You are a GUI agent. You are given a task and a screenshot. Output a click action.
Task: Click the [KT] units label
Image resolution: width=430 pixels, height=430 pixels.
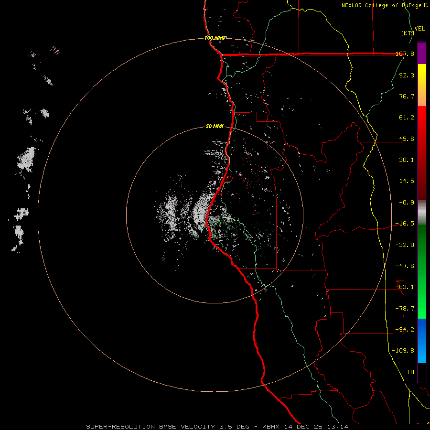[x=408, y=33]
